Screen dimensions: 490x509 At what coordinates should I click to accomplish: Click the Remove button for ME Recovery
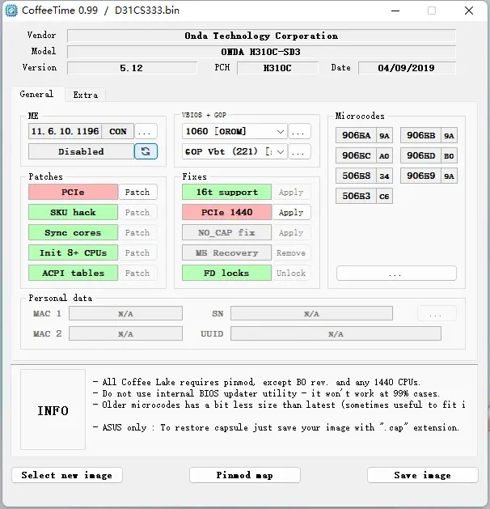(x=291, y=252)
